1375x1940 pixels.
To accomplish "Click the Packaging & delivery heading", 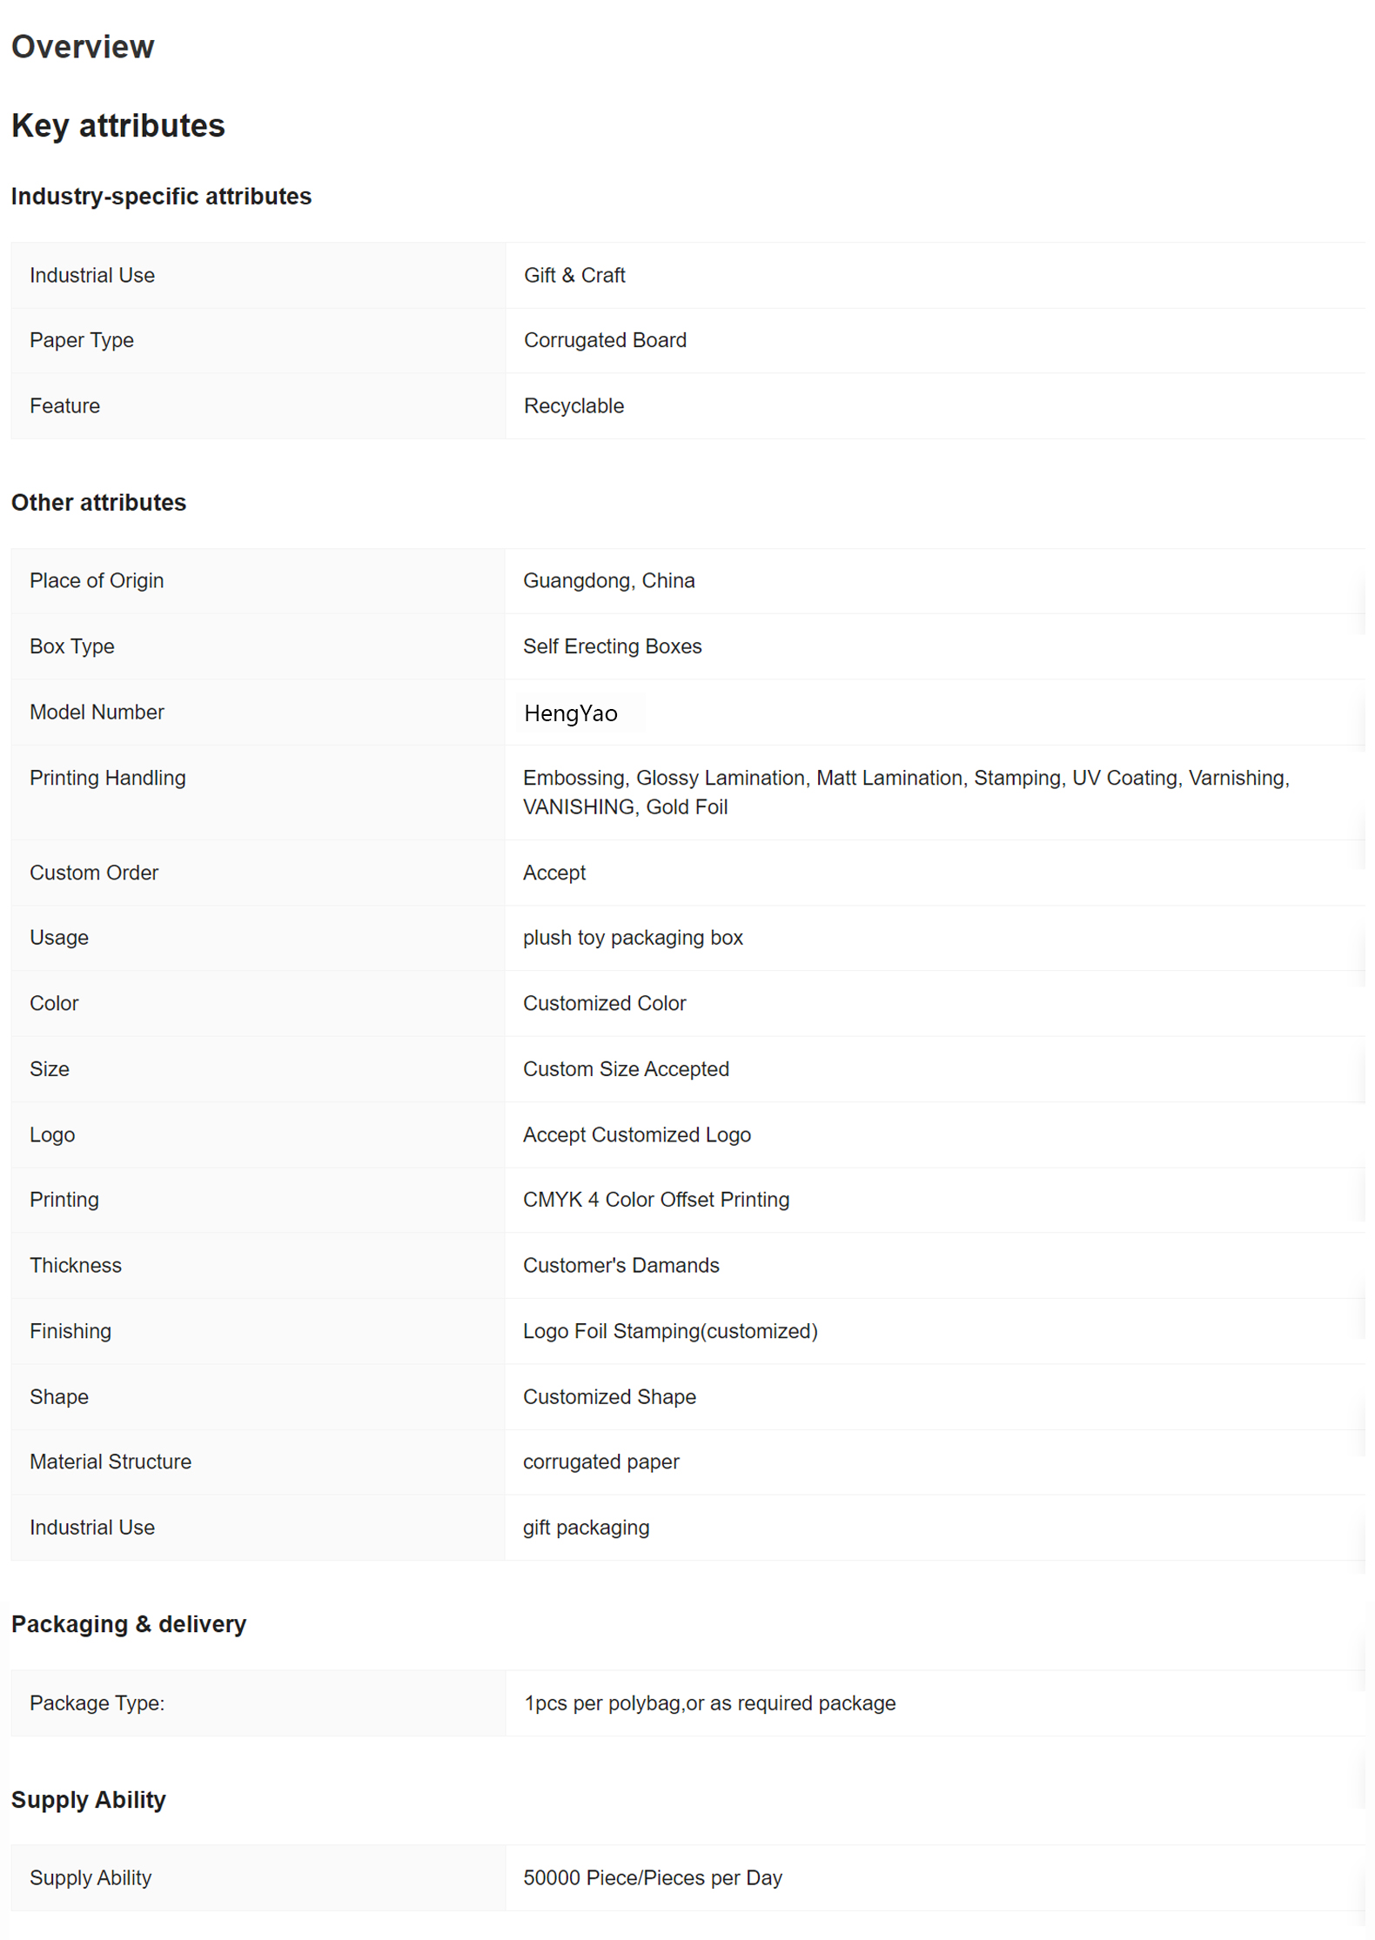I will [x=129, y=1624].
